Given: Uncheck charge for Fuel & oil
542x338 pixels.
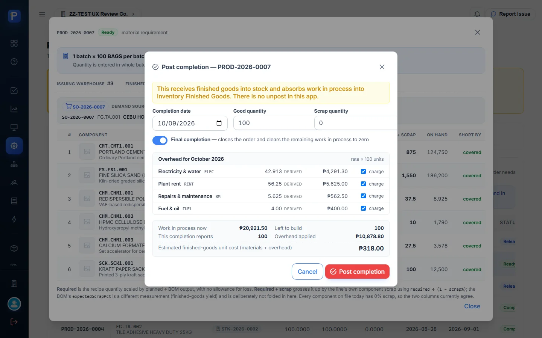Looking at the screenshot, I should (x=363, y=208).
